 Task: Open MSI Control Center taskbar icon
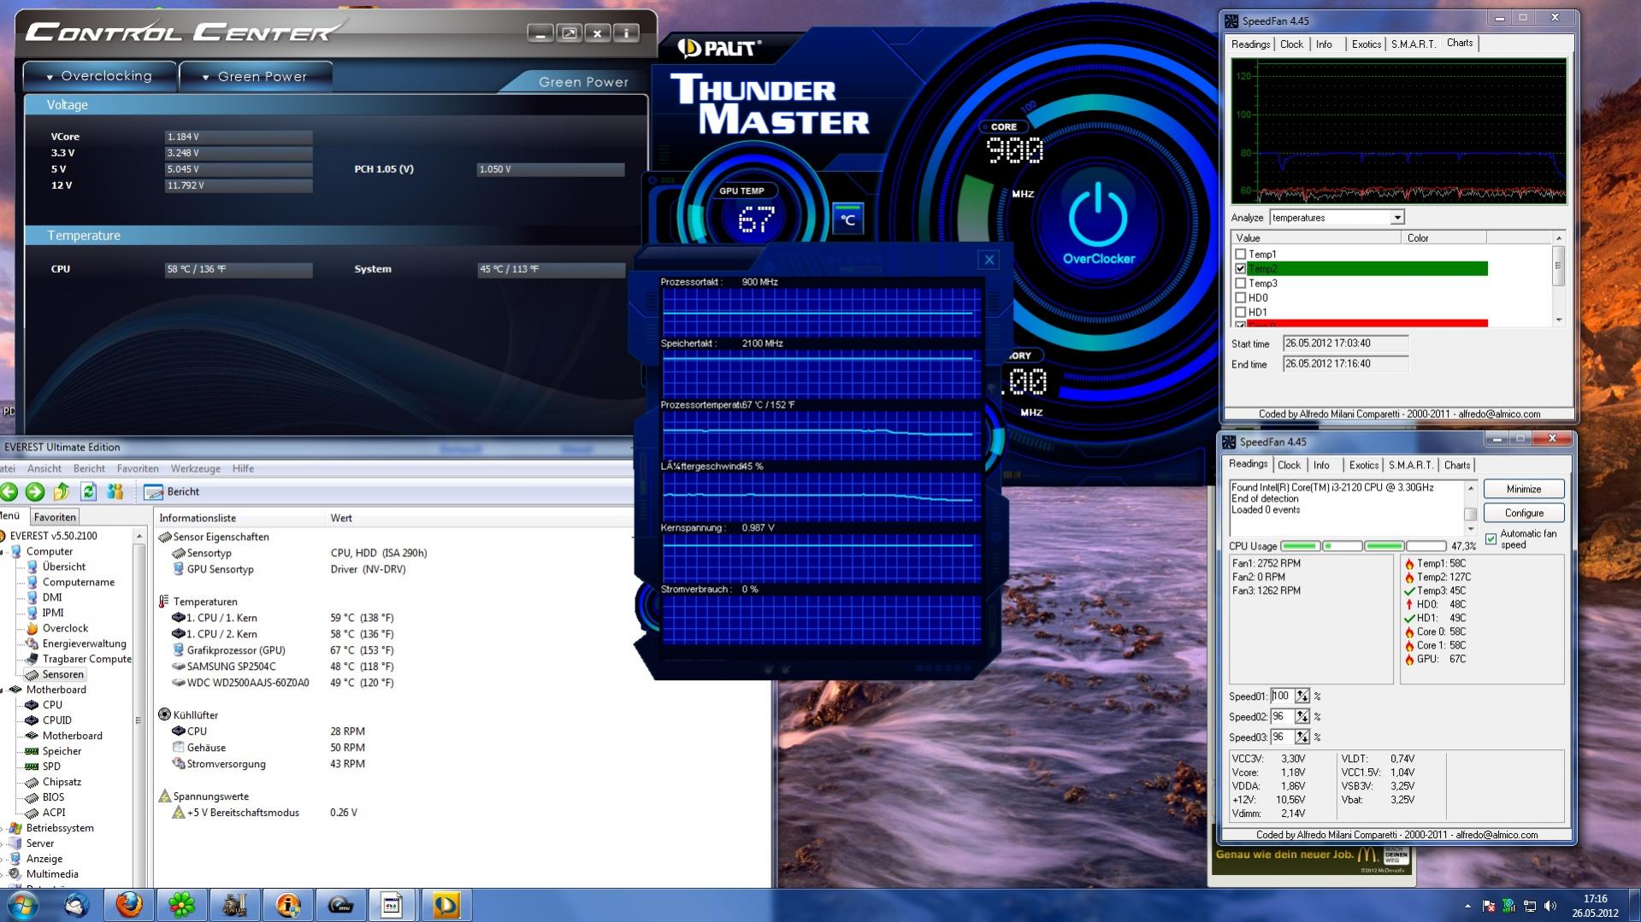pyautogui.click(x=340, y=905)
